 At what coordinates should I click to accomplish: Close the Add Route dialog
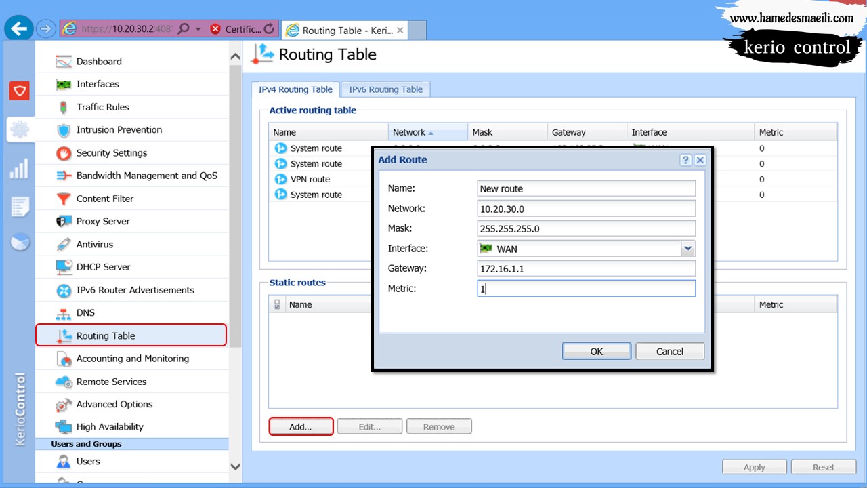coord(700,160)
